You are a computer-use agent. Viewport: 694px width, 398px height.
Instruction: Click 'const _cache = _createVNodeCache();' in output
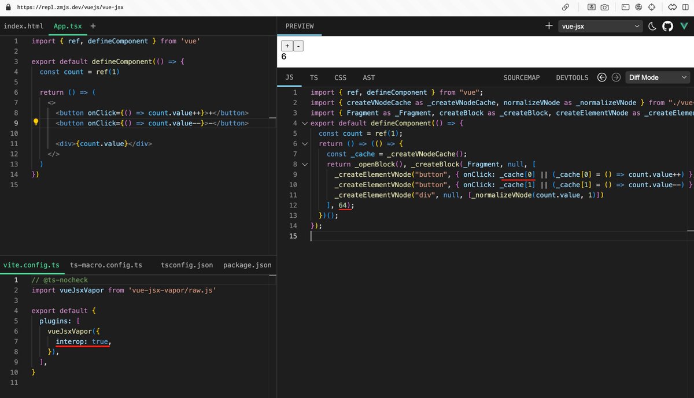coord(396,154)
